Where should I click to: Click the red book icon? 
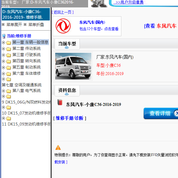(60, 102)
